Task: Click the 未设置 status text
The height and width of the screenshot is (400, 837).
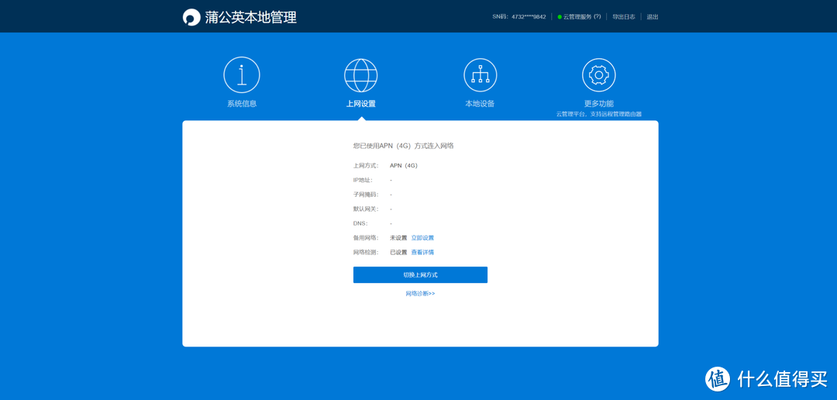Action: pyautogui.click(x=398, y=238)
